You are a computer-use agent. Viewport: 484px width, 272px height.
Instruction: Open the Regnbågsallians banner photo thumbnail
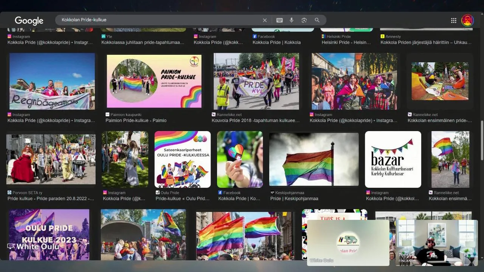(52, 81)
